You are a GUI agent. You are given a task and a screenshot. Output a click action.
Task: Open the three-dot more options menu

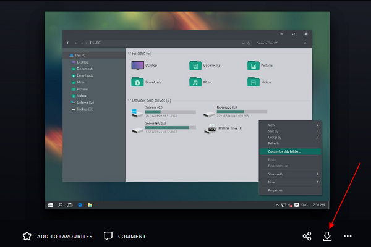coord(348,236)
